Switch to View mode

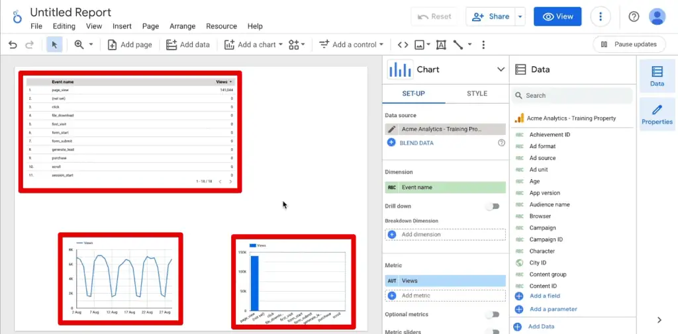click(x=557, y=17)
